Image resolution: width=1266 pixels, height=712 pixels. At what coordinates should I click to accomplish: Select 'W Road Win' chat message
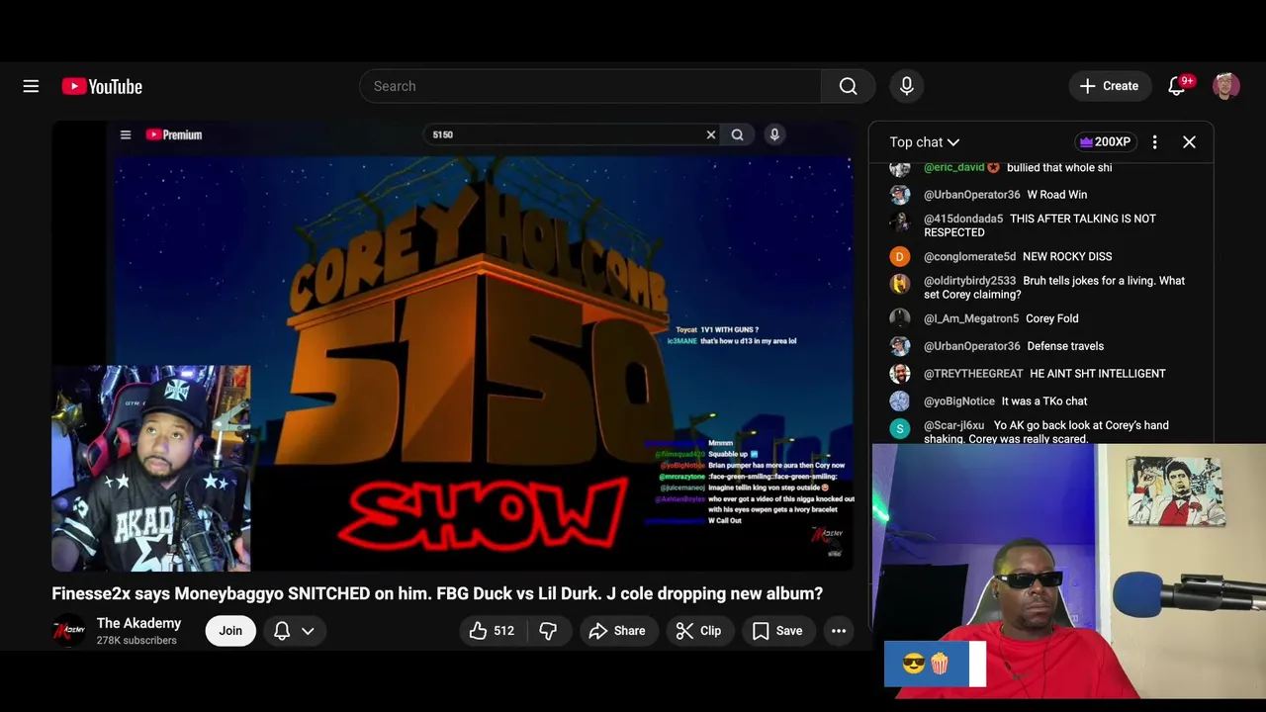coord(1056,195)
